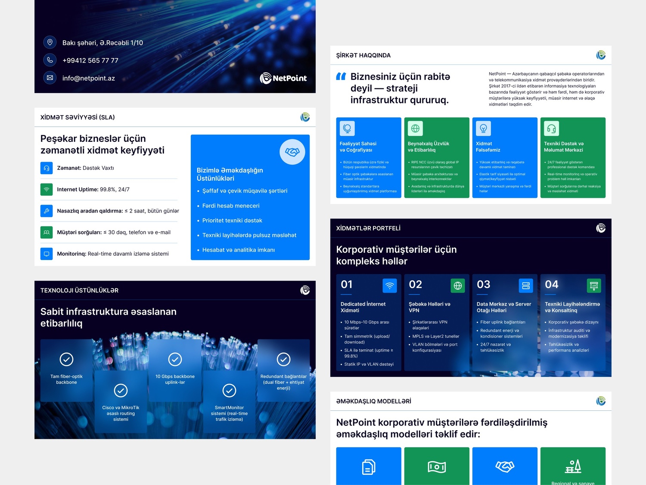Click the location pin icon beside the address

[x=50, y=42]
